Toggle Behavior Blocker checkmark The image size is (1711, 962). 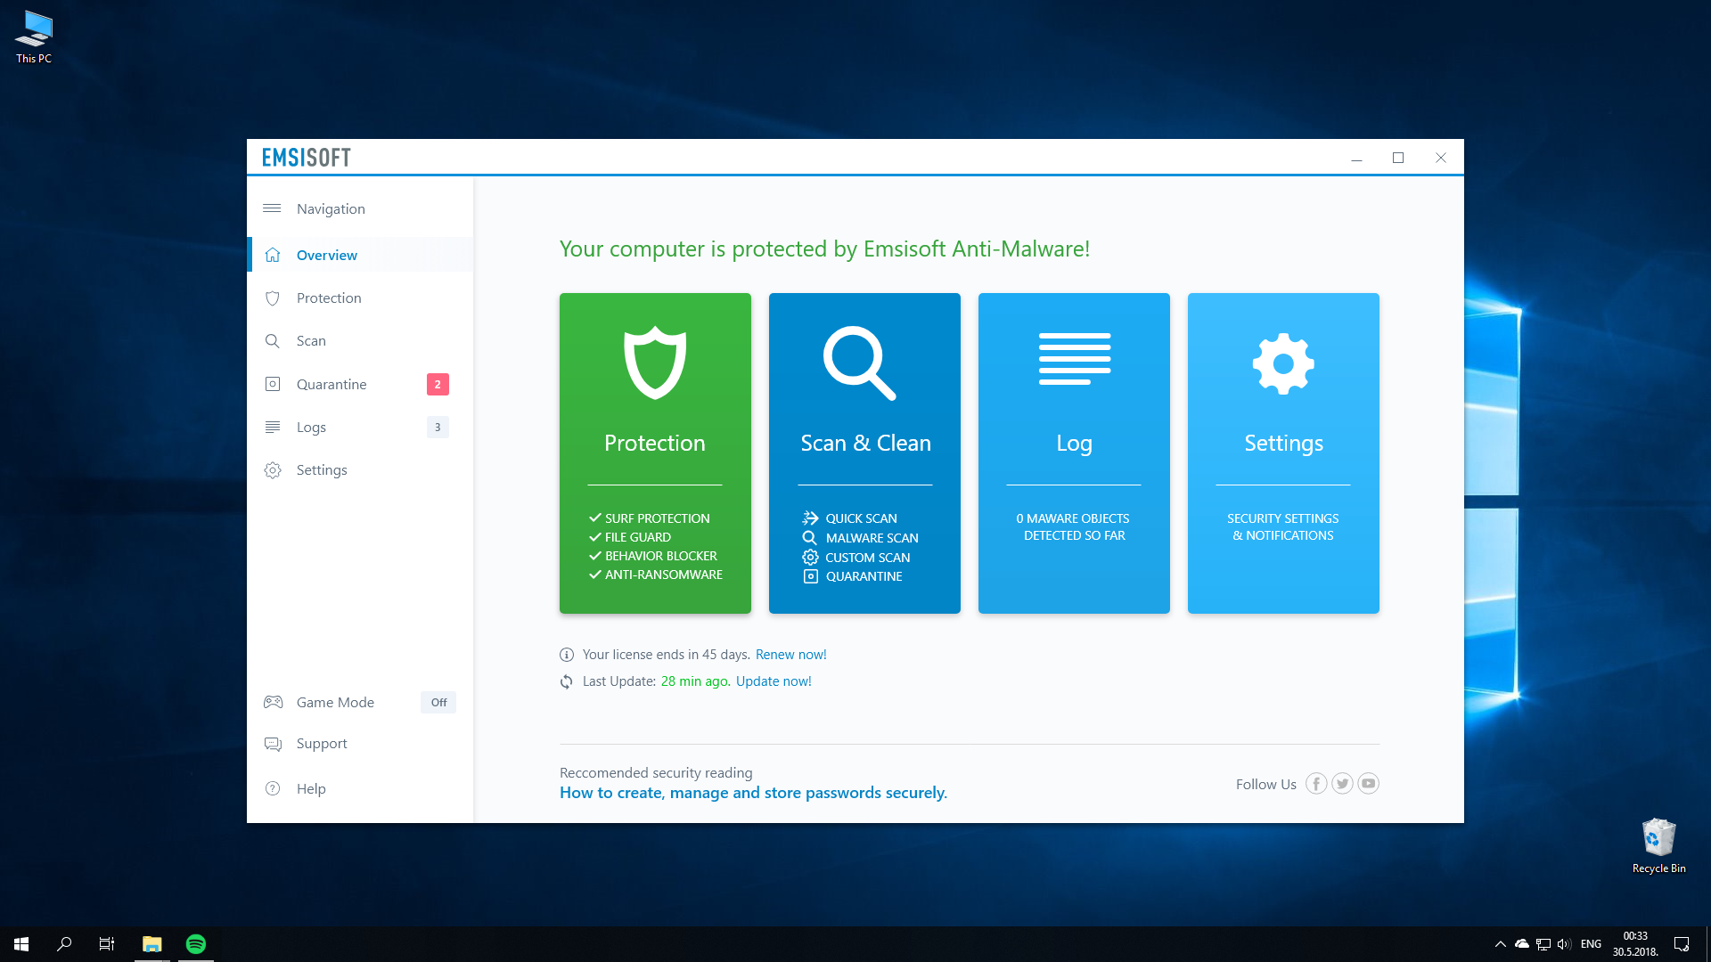pos(594,555)
